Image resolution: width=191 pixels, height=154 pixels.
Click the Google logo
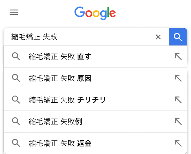coord(95,13)
